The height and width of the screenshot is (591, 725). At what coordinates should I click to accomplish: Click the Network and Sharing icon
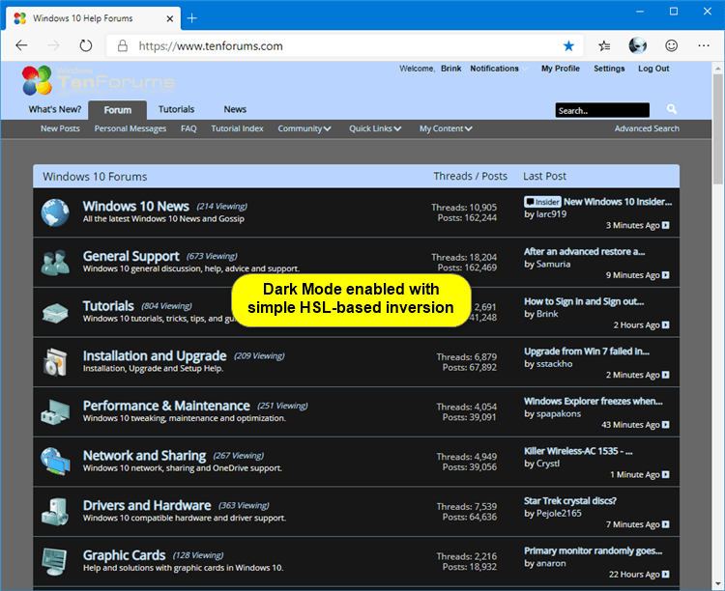click(55, 462)
